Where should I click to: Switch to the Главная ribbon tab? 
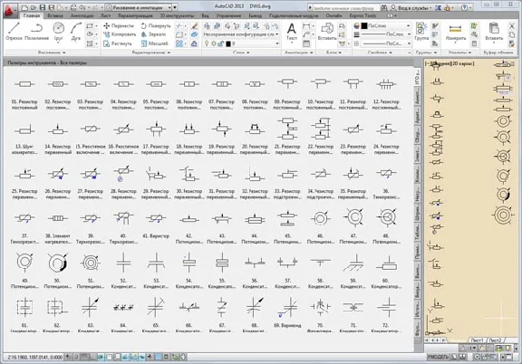[32, 15]
